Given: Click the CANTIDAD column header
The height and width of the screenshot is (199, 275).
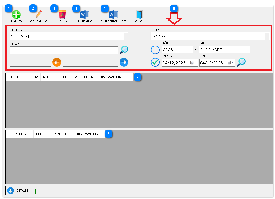Looking at the screenshot, I should 20,134.
